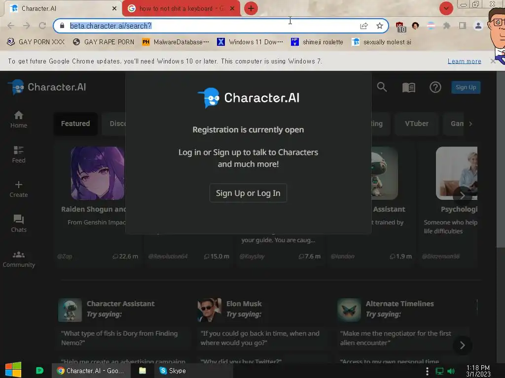Image resolution: width=505 pixels, height=378 pixels.
Task: Open the Raiden Shogun character thumbnail
Action: click(x=98, y=173)
